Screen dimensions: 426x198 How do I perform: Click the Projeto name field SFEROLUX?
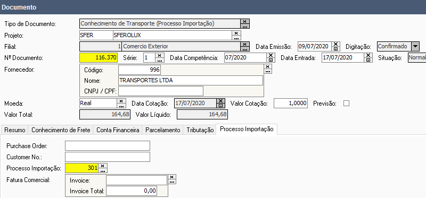(172, 35)
